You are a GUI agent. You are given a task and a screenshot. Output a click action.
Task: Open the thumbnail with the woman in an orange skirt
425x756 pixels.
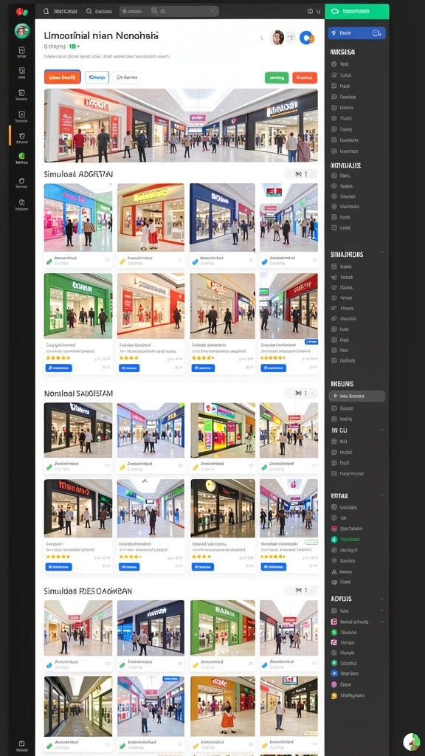(x=223, y=707)
